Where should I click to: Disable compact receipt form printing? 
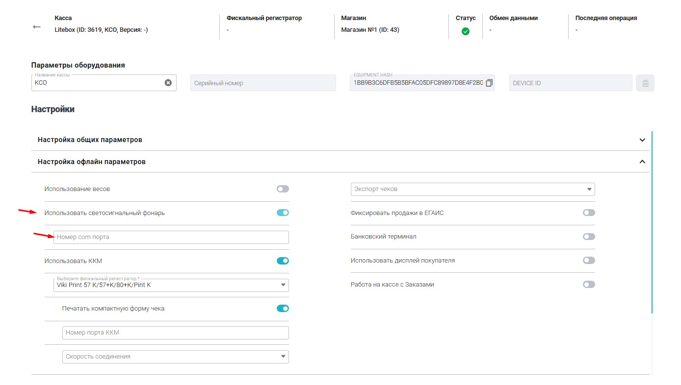coord(283,309)
